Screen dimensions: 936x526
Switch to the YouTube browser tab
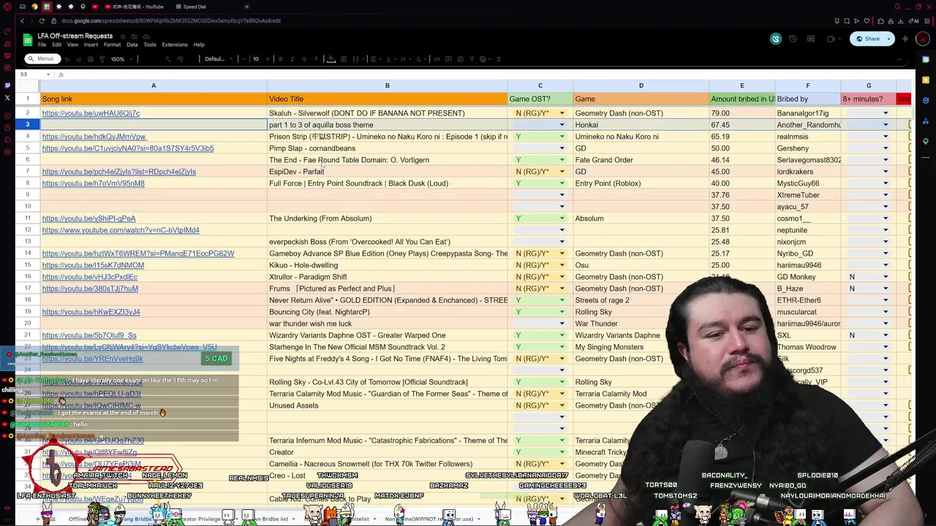[135, 7]
